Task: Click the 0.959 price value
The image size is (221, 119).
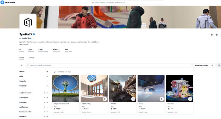Action: coord(143,109)
